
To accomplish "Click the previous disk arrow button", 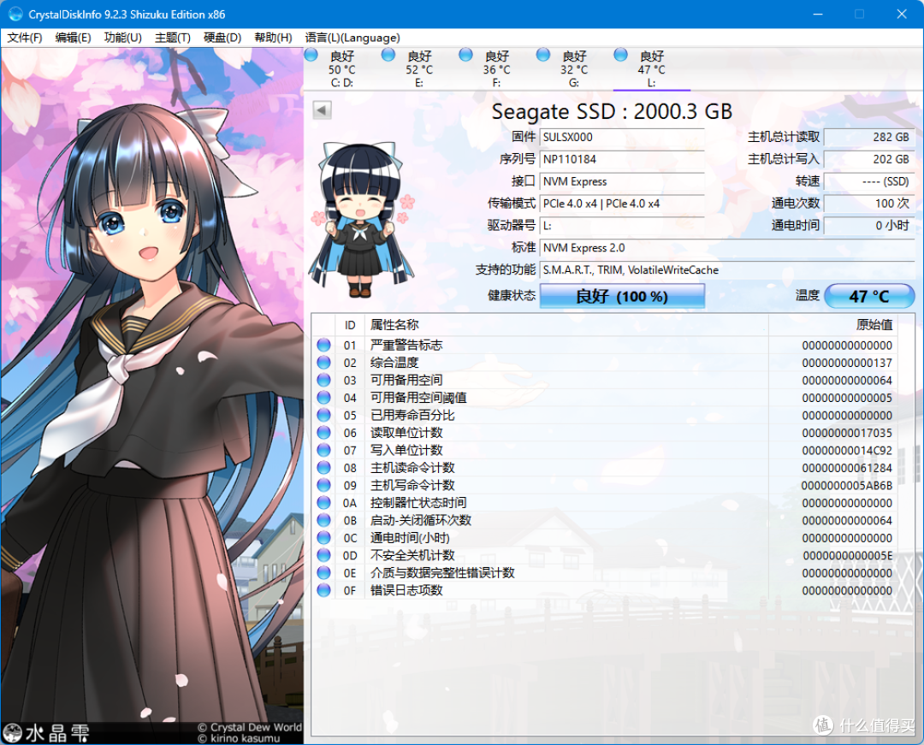I will pos(322,109).
